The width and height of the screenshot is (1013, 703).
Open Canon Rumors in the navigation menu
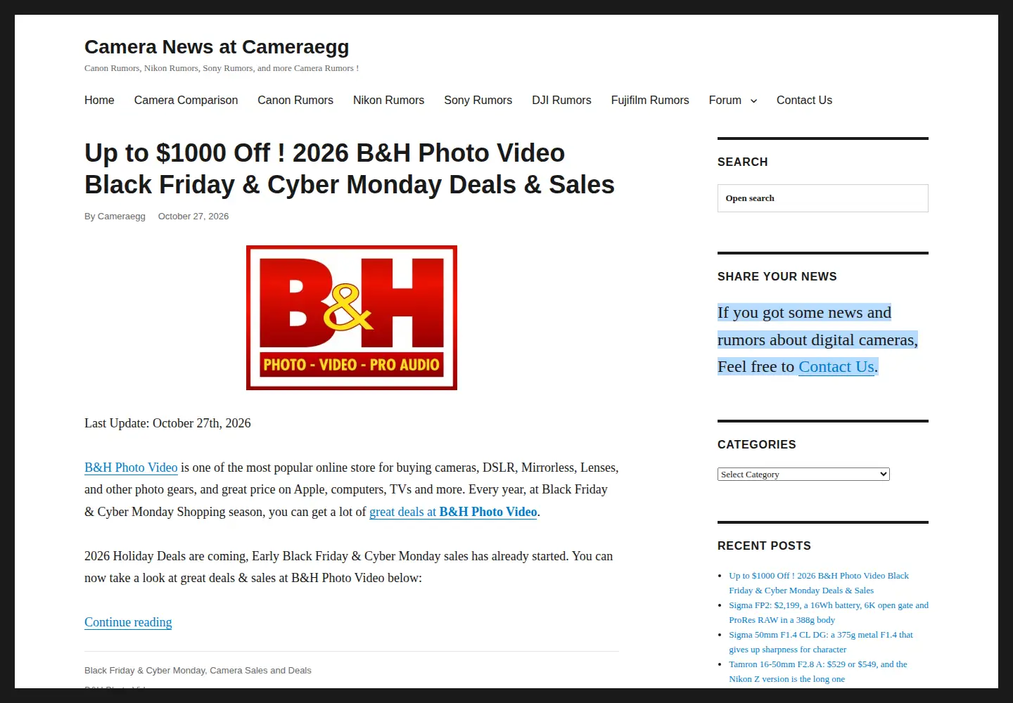tap(295, 101)
